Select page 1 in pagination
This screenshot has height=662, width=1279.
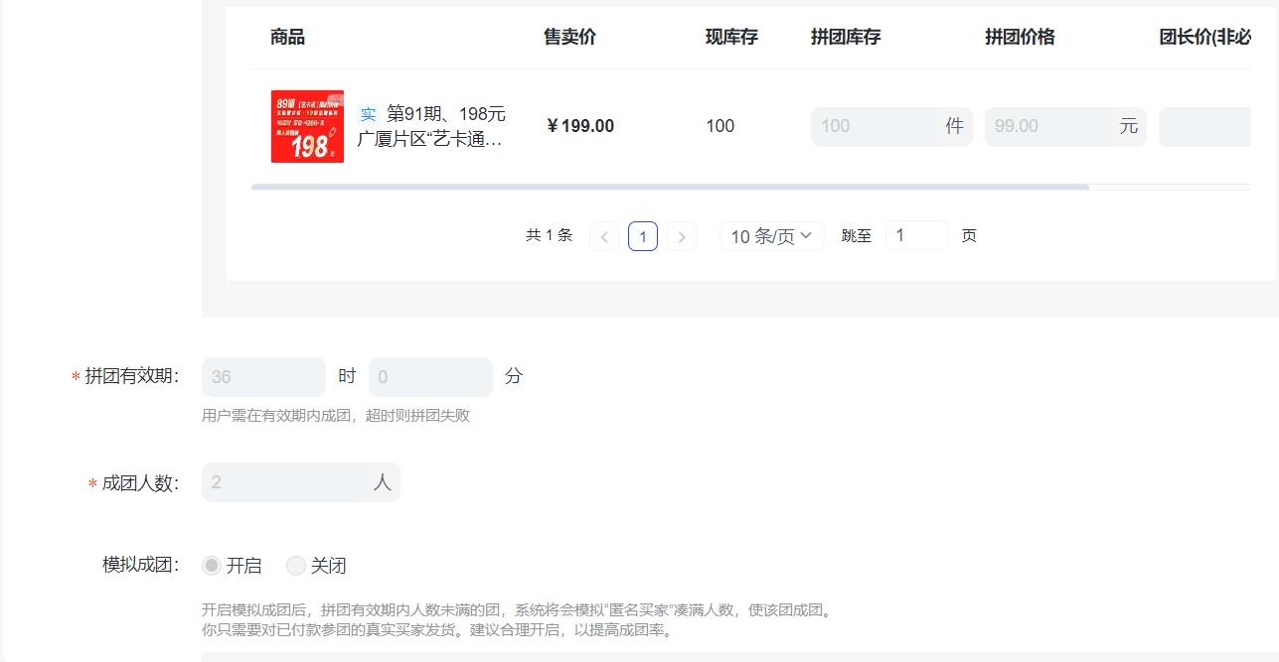point(643,236)
